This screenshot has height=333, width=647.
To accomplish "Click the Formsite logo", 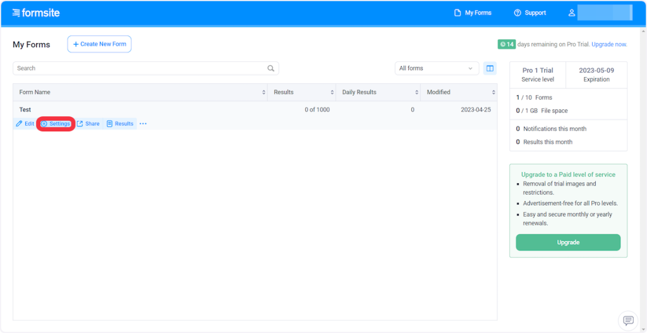I will point(36,13).
